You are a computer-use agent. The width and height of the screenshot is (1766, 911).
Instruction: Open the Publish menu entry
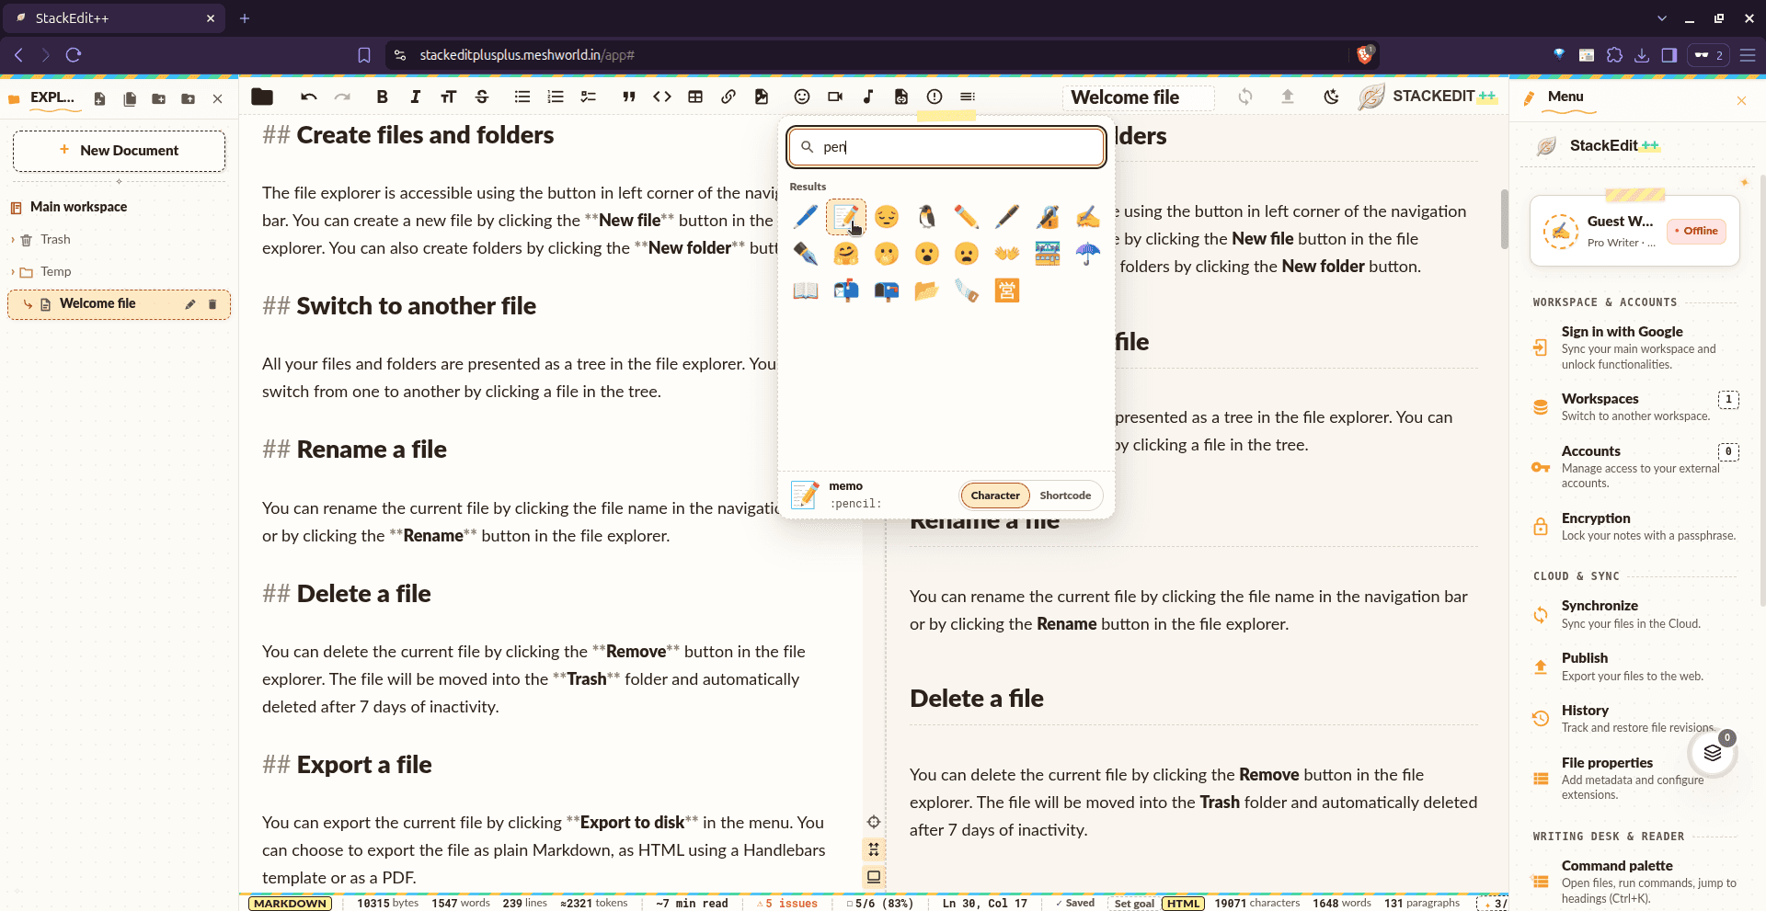coord(1634,666)
